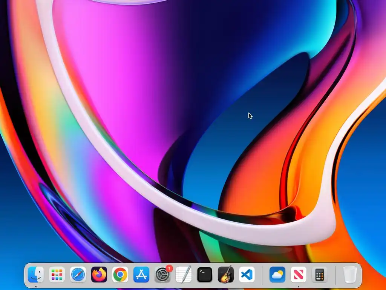The width and height of the screenshot is (386, 290).
Task: Launch TextEdit from the dock
Action: tap(184, 275)
